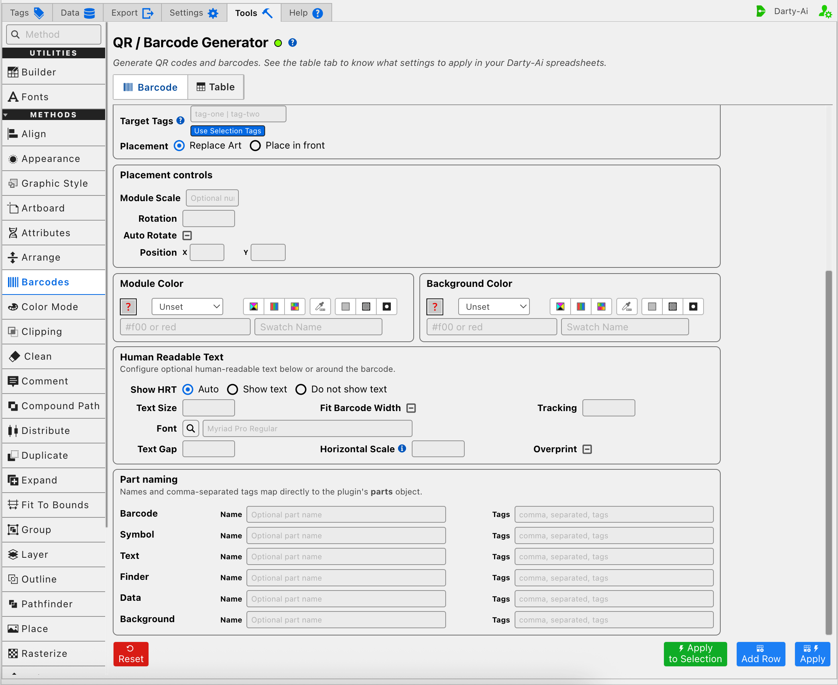
Task: Focus the Method search field
Action: tap(54, 34)
